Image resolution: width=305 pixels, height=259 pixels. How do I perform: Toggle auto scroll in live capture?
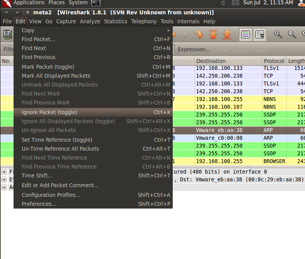(260, 35)
